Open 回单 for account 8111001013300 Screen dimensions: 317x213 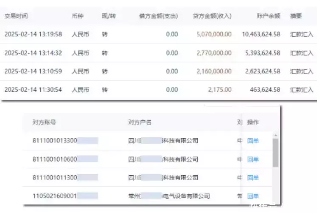pos(253,141)
